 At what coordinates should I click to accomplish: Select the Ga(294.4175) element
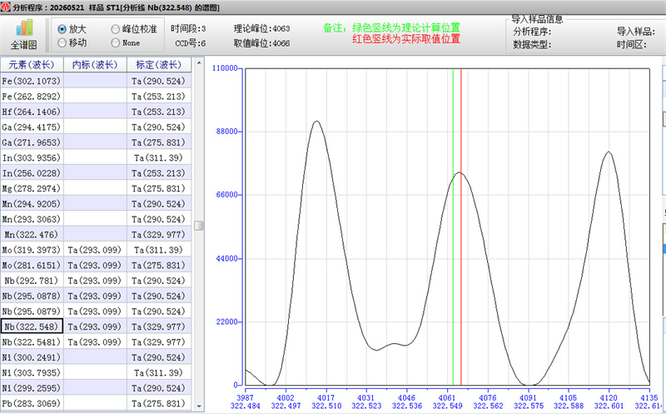click(32, 127)
